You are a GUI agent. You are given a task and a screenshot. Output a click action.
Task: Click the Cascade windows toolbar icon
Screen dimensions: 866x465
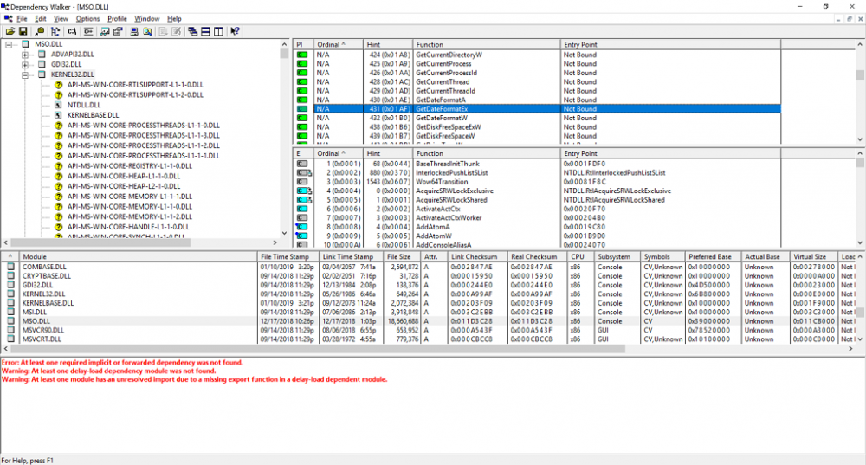[x=191, y=31]
